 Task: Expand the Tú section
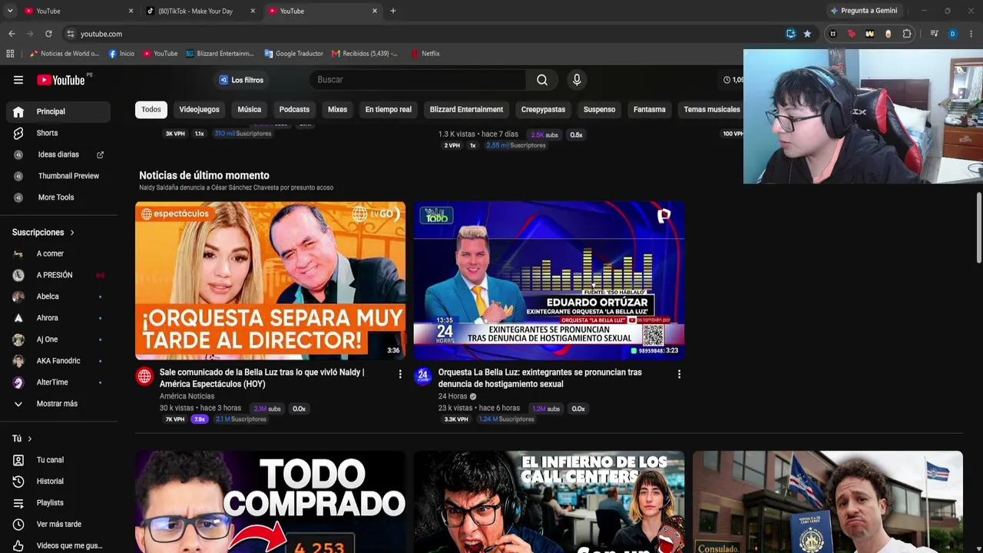(22, 439)
